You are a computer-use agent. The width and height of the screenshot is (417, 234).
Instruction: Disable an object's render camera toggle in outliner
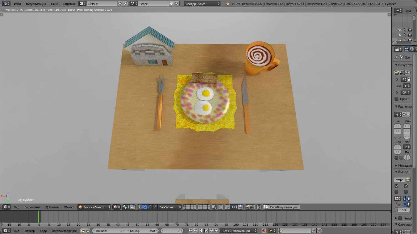coord(410,30)
